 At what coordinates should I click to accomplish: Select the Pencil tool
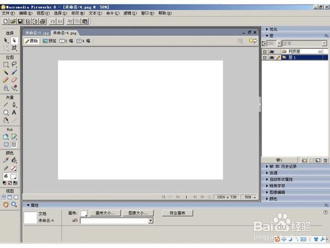6,80
